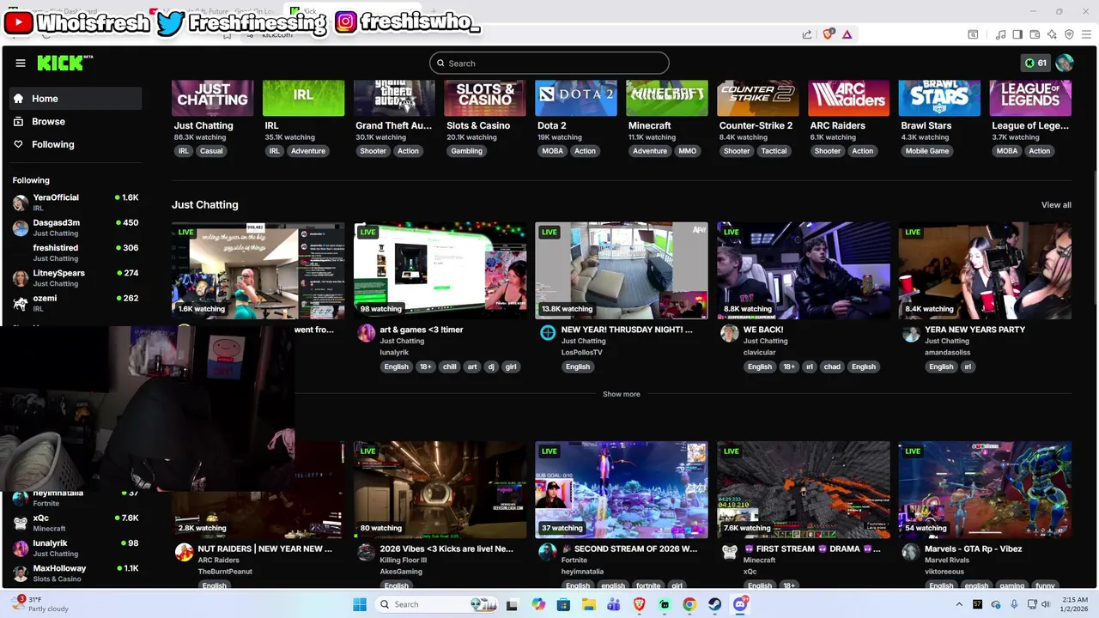Click the Brave Shields lion icon
This screenshot has width=1099, height=618.
[828, 34]
